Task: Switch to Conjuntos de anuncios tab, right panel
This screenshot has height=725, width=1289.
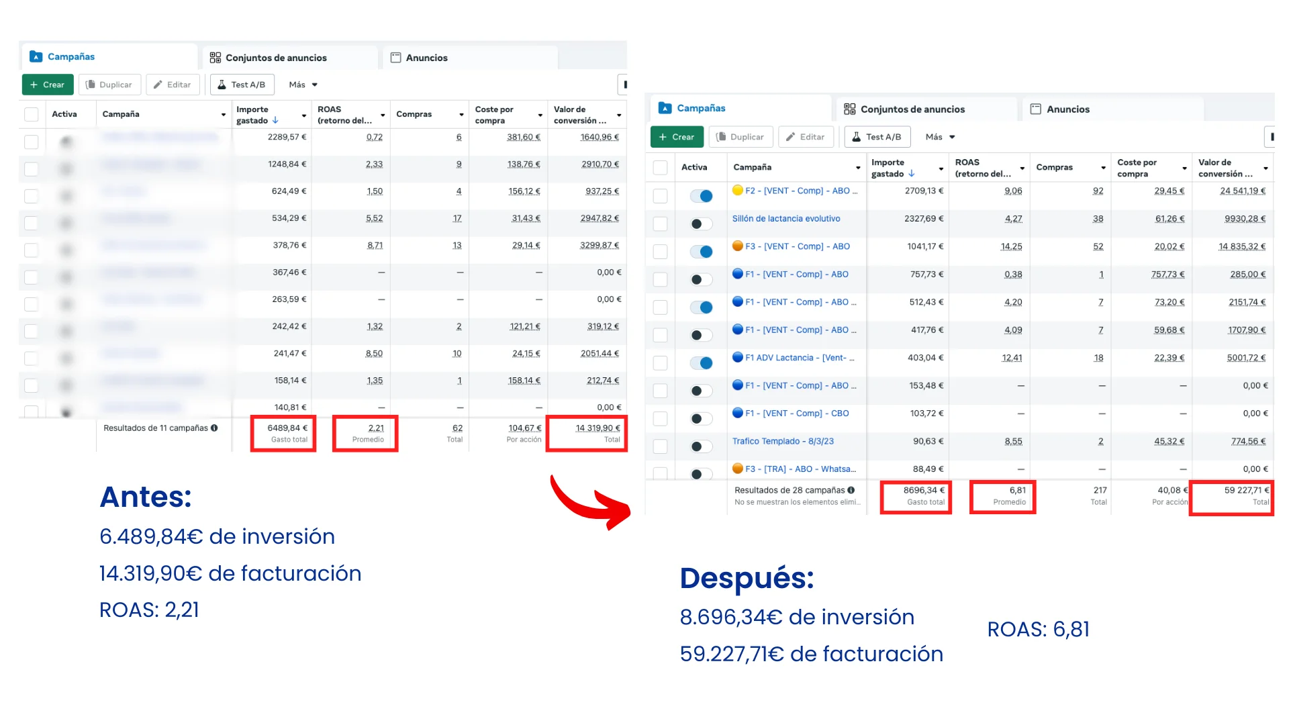Action: coord(926,109)
